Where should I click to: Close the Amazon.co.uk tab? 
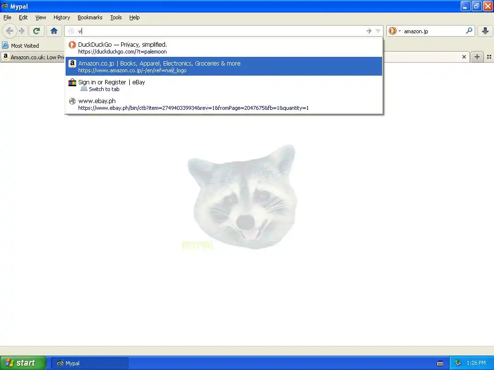[x=464, y=57]
